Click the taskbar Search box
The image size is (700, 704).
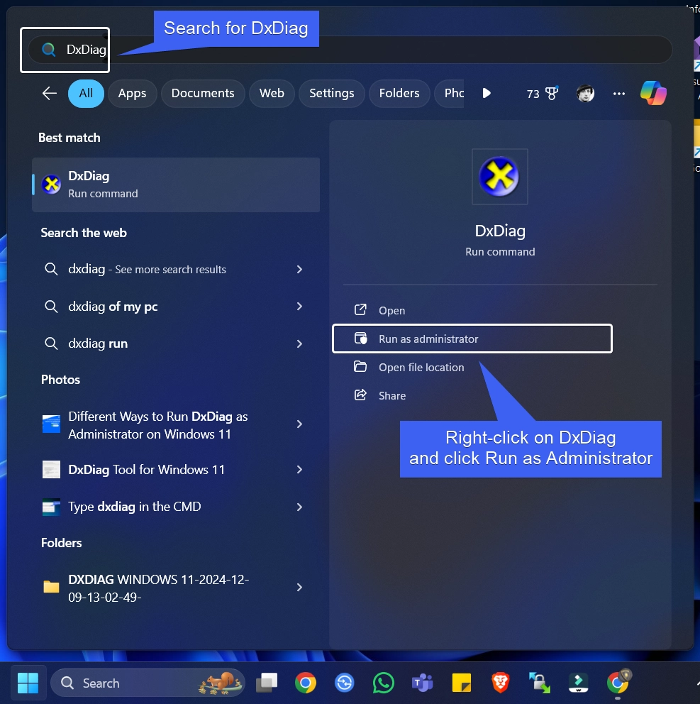coord(148,683)
